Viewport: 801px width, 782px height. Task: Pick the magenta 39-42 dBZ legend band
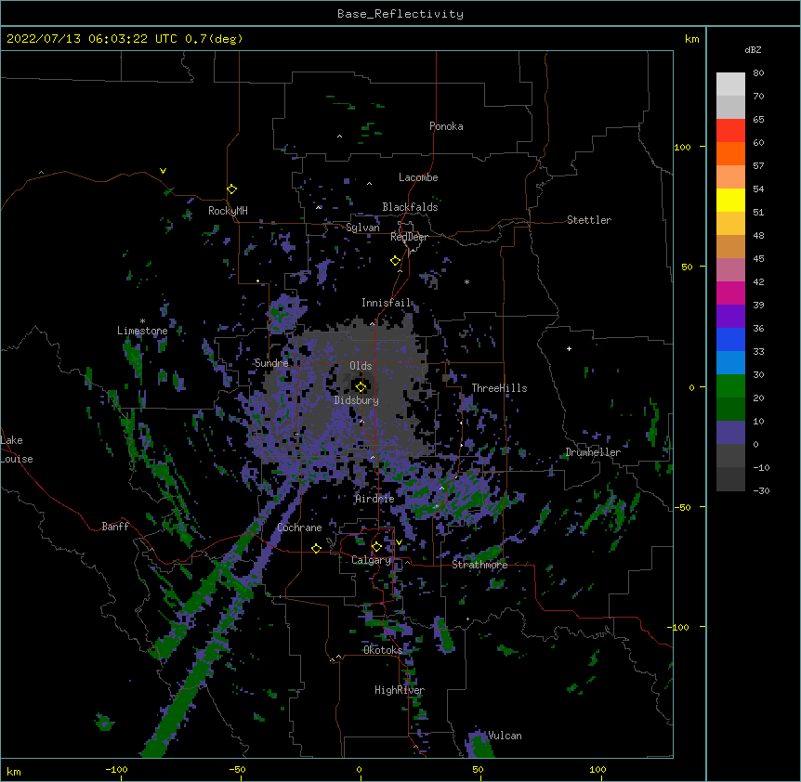(x=730, y=293)
